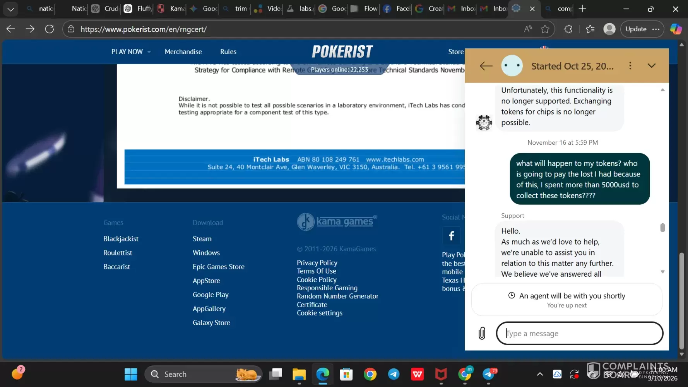Click the paperclip attachment icon in chat
The image size is (688, 387).
point(482,333)
